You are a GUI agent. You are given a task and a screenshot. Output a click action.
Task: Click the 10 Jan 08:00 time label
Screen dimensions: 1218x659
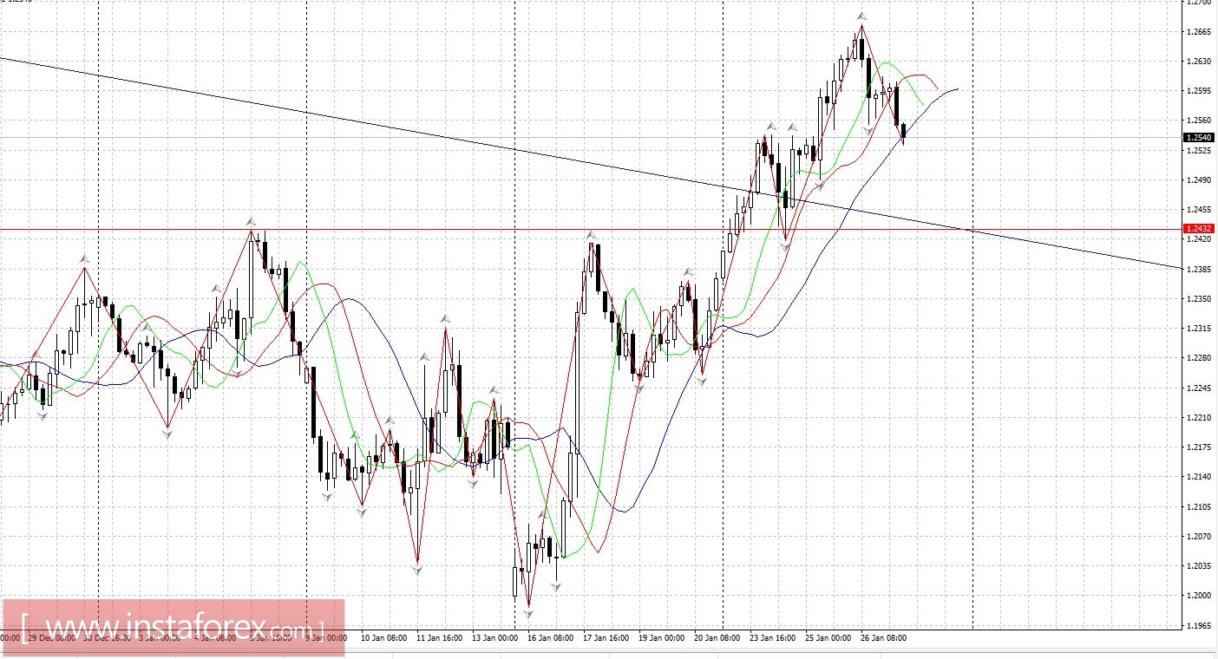[384, 638]
